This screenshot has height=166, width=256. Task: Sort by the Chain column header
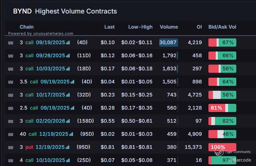pos(27,27)
